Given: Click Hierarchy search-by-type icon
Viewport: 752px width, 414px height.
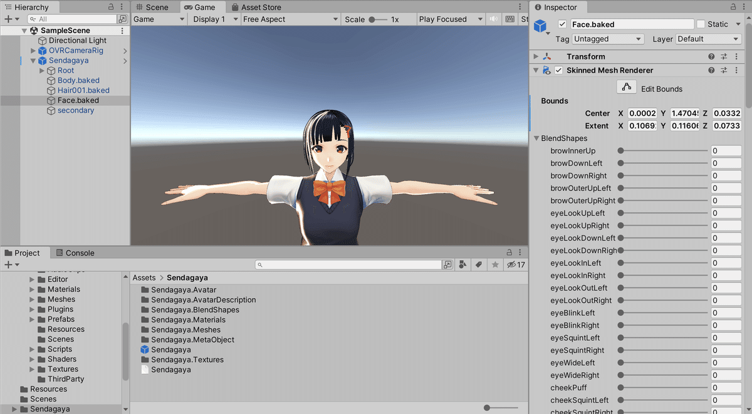Looking at the screenshot, I should 123,19.
